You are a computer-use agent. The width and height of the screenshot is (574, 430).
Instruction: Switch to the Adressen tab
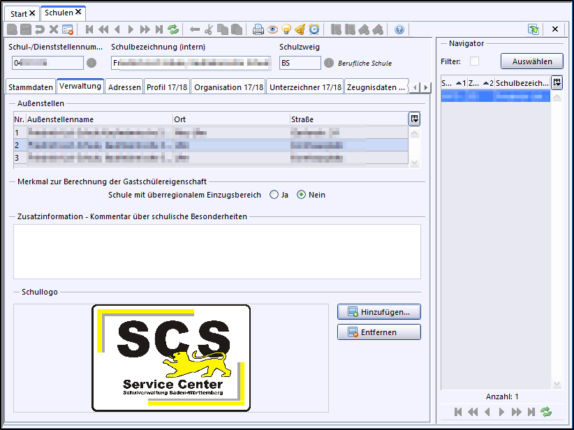click(124, 87)
